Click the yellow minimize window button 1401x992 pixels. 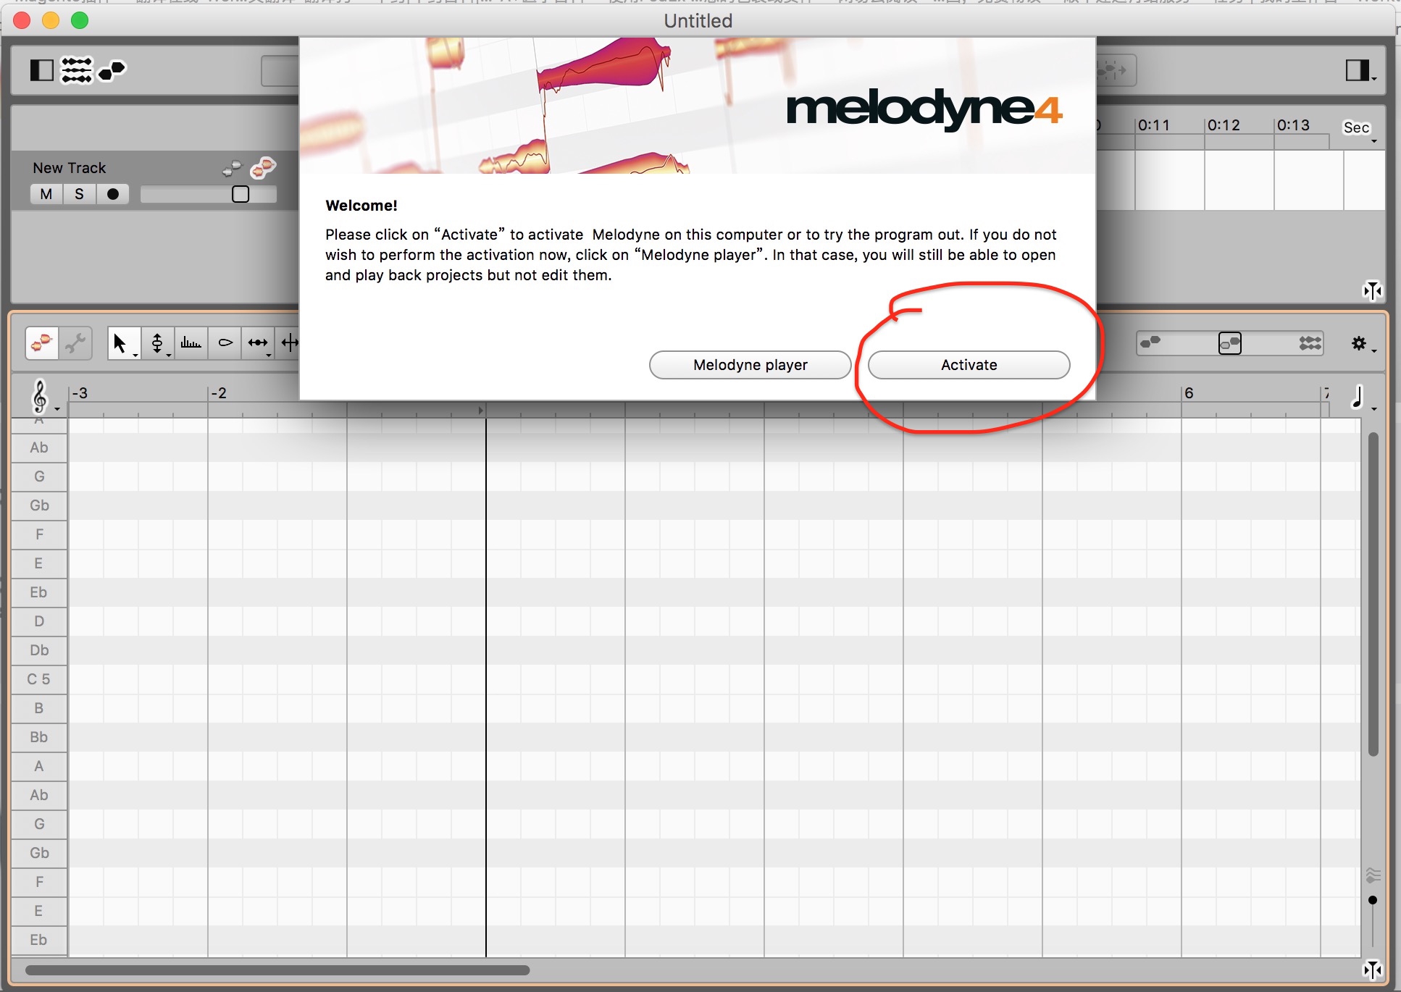(51, 20)
